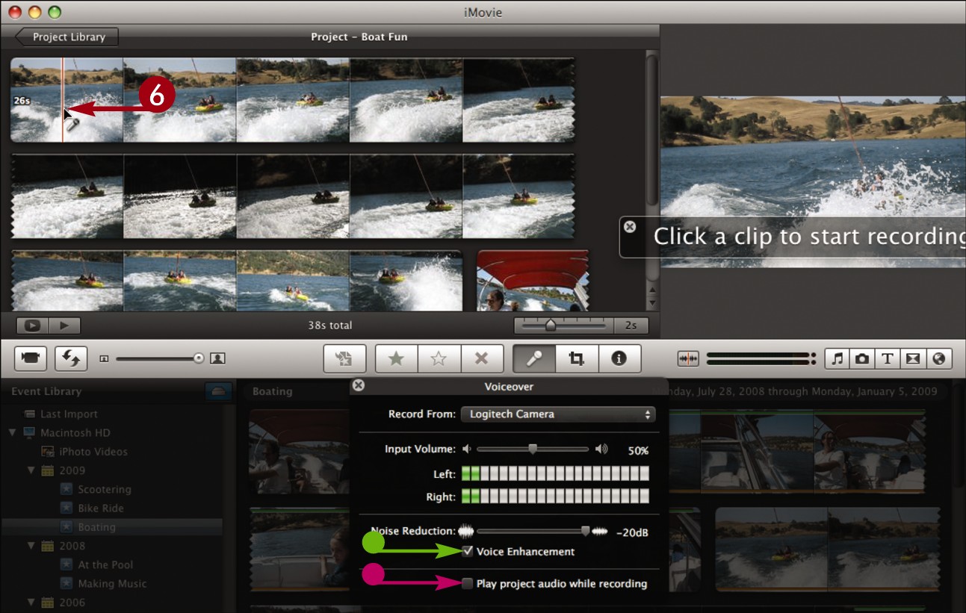The height and width of the screenshot is (613, 966).
Task: Select iPhoto Videos in Event Library
Action: [x=93, y=452]
